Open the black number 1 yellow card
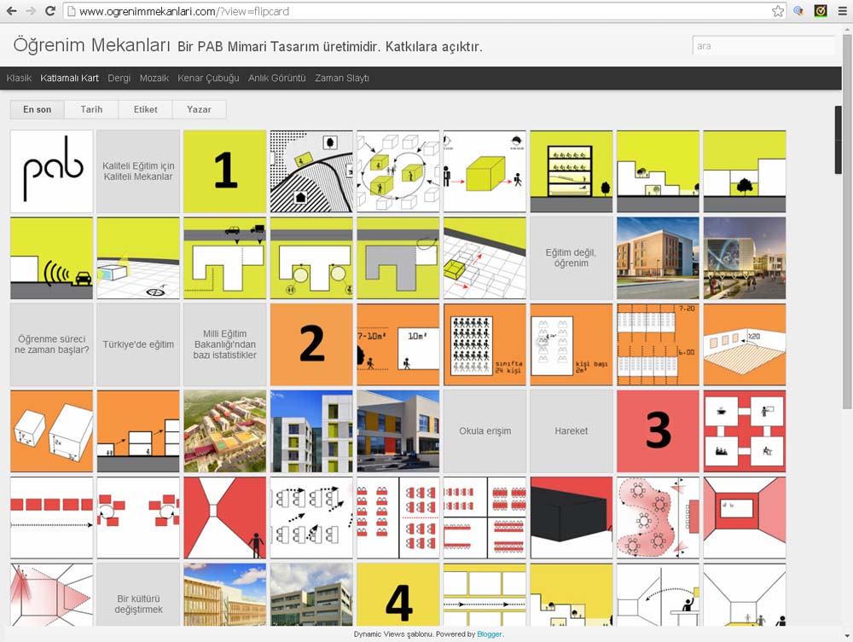853x642 pixels. pyautogui.click(x=225, y=171)
